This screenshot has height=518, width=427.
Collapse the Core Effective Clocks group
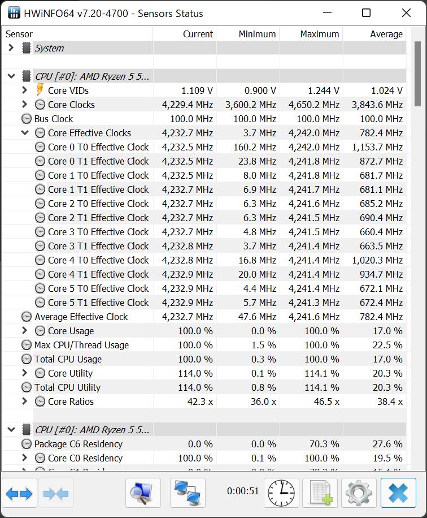tap(24, 132)
